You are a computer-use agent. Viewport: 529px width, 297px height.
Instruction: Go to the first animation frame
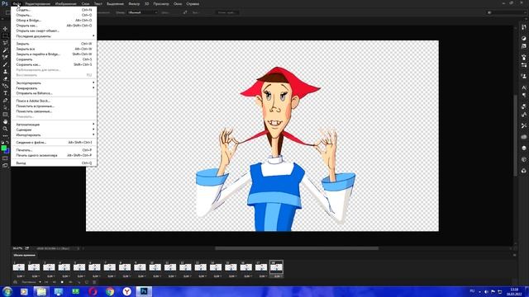(x=46, y=282)
